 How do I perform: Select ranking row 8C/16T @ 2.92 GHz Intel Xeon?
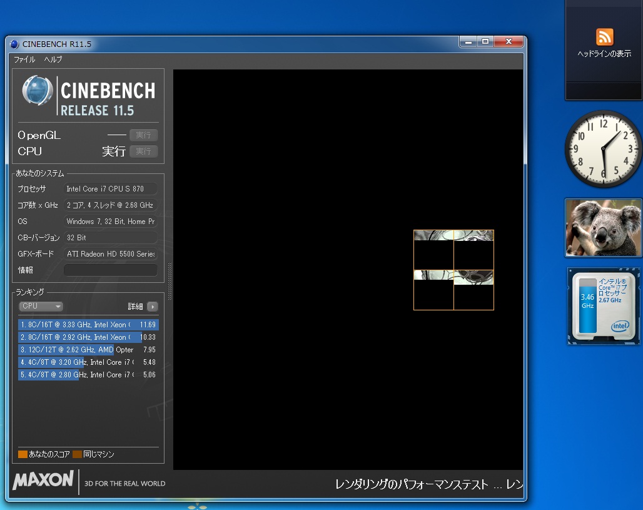88,337
